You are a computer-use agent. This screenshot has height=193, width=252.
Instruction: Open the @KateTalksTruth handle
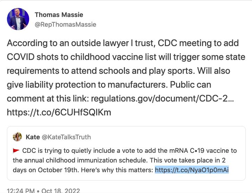click(x=66, y=137)
